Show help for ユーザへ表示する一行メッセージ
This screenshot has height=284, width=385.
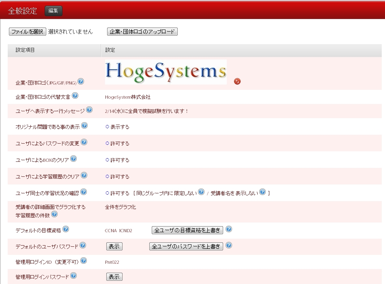[89, 110]
